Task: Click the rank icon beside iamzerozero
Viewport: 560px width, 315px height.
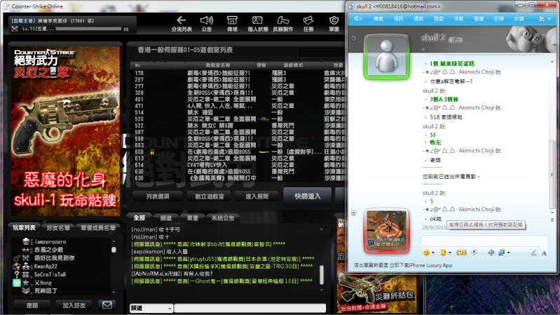Action: (26, 242)
